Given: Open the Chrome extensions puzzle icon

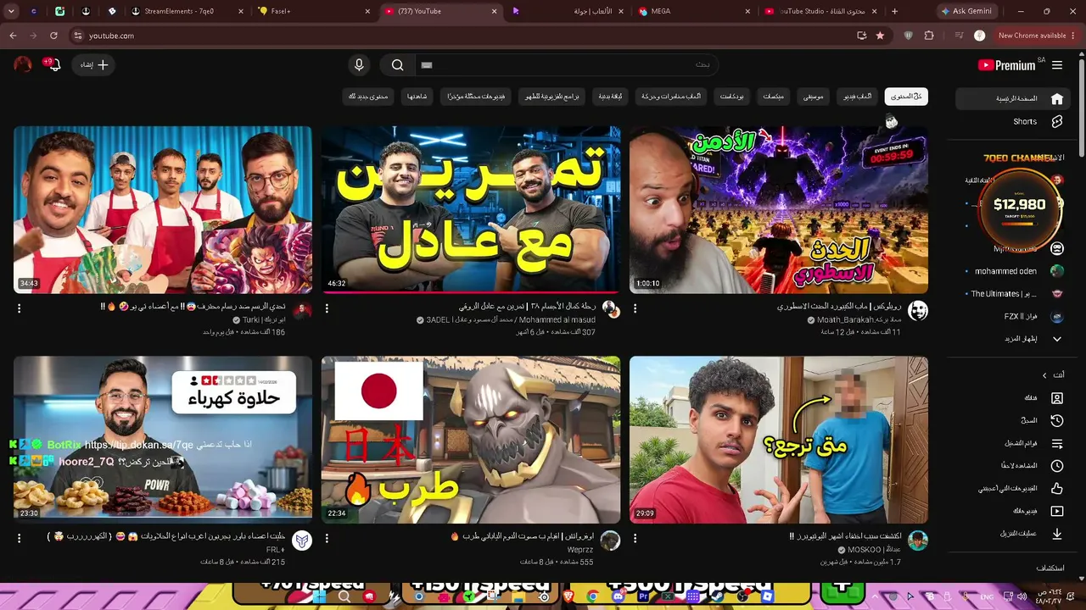Looking at the screenshot, I should pos(929,36).
